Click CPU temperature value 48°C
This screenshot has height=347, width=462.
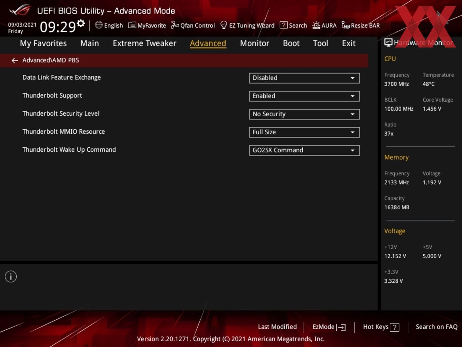428,84
